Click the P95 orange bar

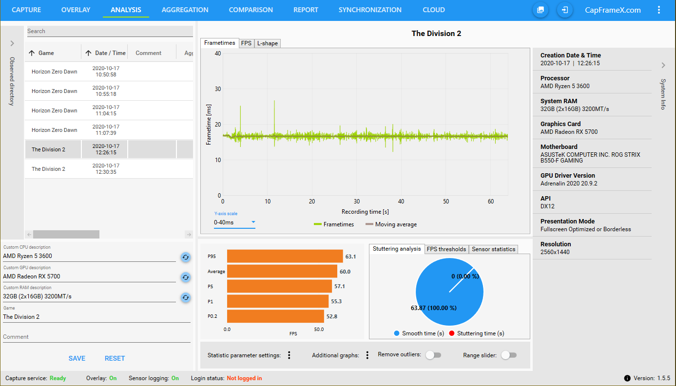(285, 256)
